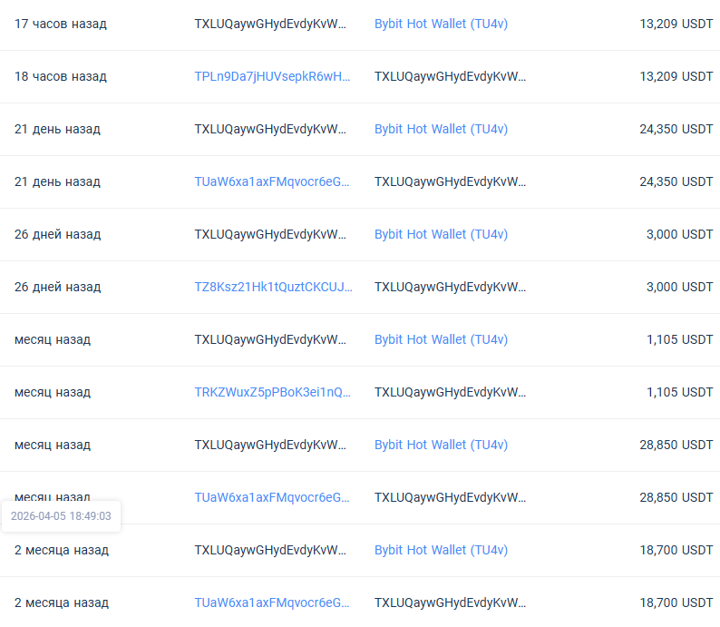Open Bybit Hot Wallet link in 1,105 USDT row
Screen dimensions: 720x627
[x=441, y=339]
